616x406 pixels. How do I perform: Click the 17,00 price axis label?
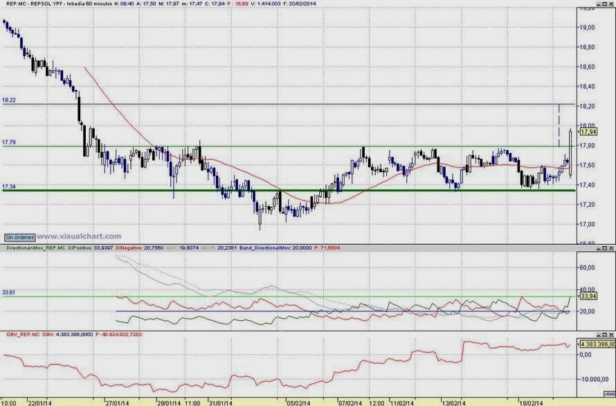pos(587,224)
